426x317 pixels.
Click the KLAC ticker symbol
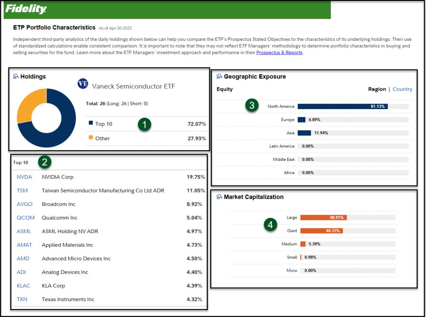23,286
